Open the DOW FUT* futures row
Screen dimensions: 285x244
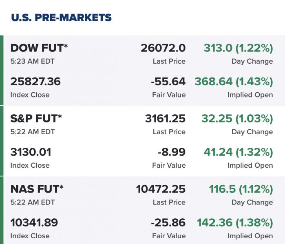tap(39, 48)
